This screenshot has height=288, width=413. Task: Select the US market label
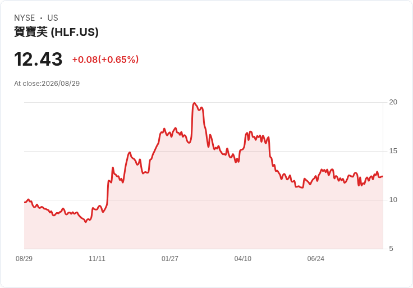[x=53, y=18]
